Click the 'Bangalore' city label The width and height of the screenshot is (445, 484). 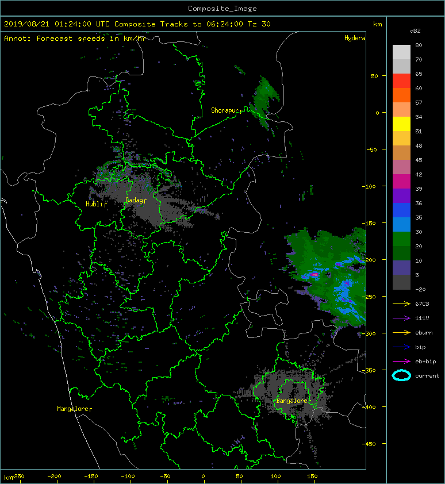291,401
